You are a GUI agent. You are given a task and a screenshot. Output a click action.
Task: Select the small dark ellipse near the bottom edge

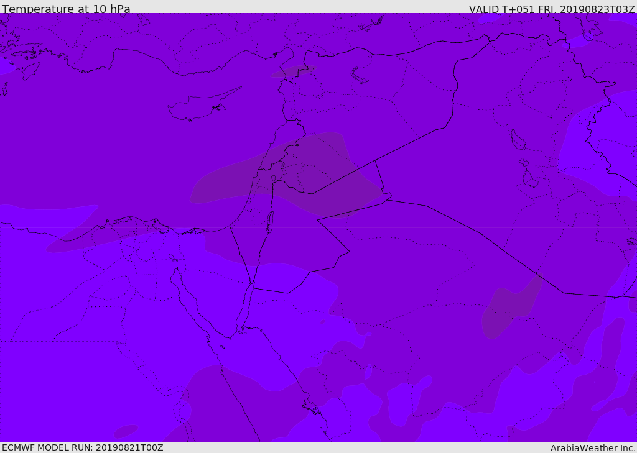pos(126,431)
